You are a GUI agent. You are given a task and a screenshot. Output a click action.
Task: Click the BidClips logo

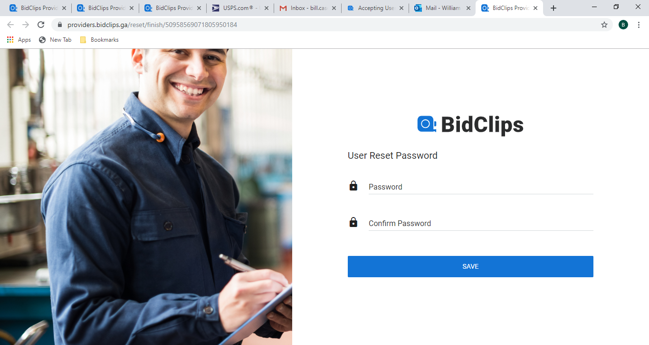[x=470, y=125]
